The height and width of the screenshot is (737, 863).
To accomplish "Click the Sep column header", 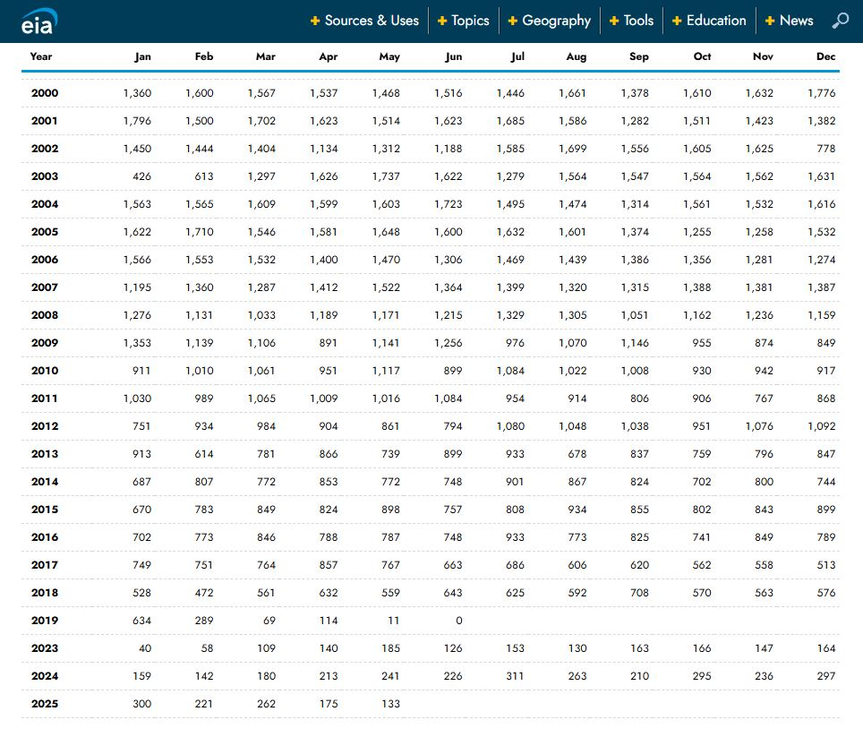I will point(639,56).
